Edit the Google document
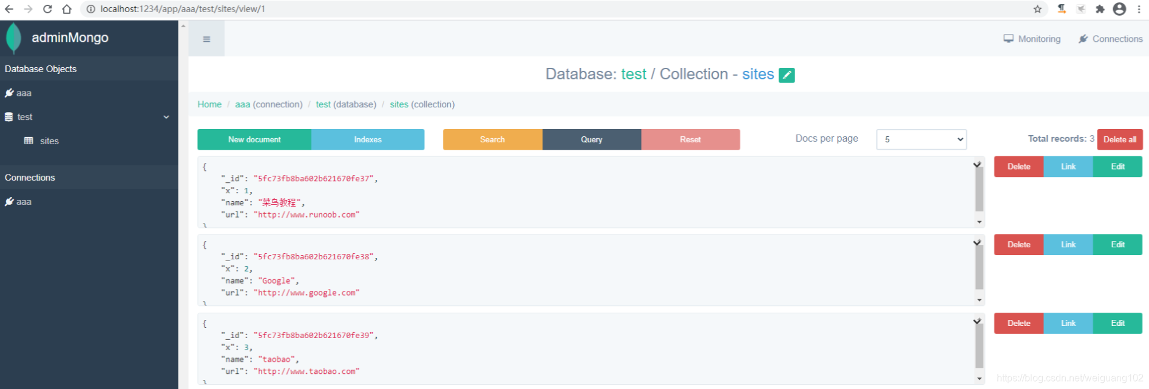1149x389 pixels. pyautogui.click(x=1118, y=245)
